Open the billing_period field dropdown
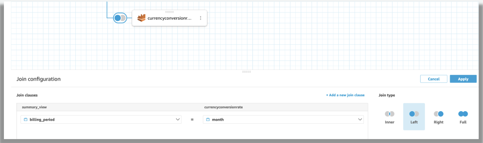This screenshot has height=143, width=483. pyautogui.click(x=101, y=119)
